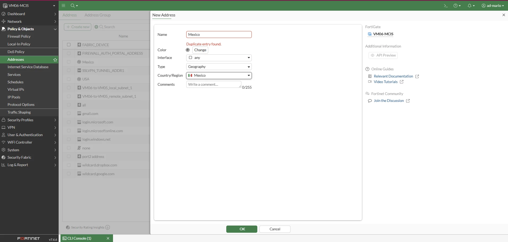
Task: Expand the VPN sidebar menu
Action: point(29,127)
